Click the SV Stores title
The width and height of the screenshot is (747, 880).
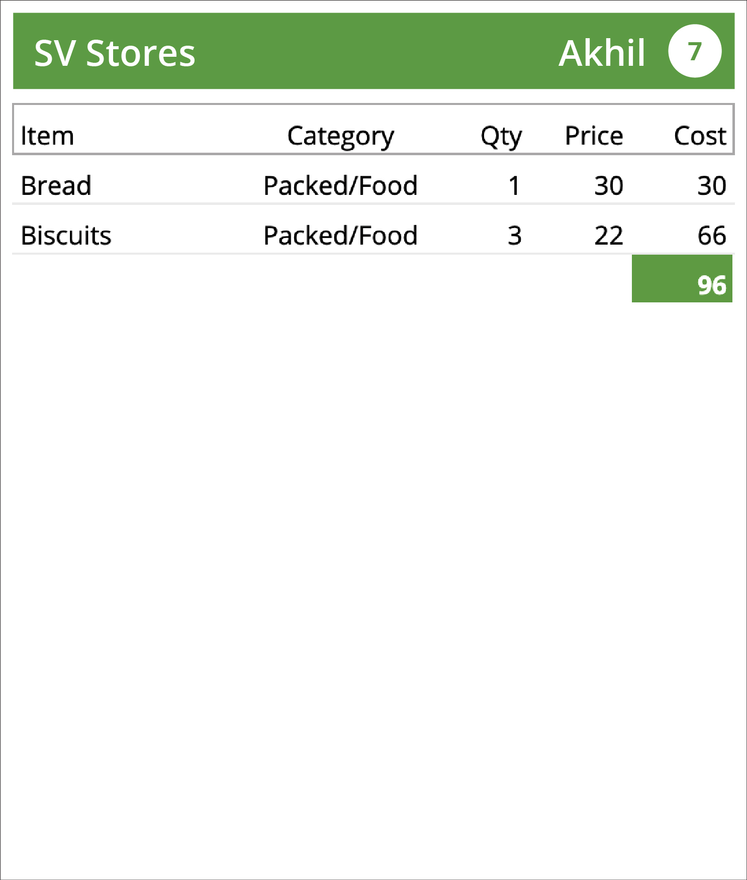115,53
